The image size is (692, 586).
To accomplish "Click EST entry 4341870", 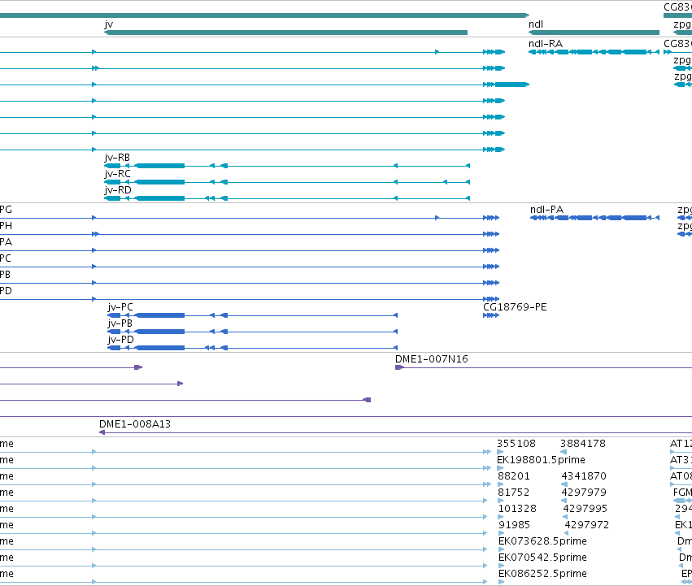I will [584, 476].
